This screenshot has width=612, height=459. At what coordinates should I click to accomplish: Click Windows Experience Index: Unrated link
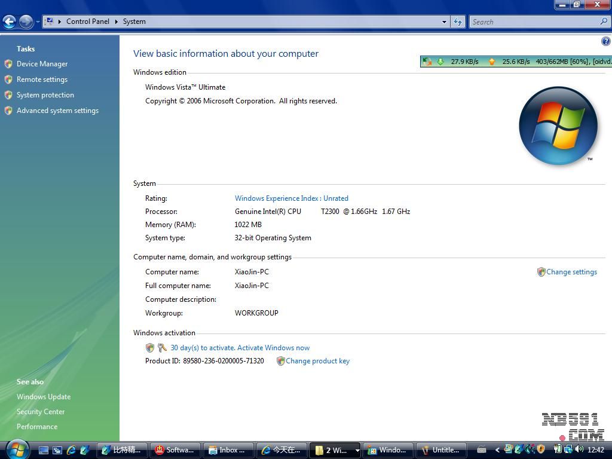(291, 198)
